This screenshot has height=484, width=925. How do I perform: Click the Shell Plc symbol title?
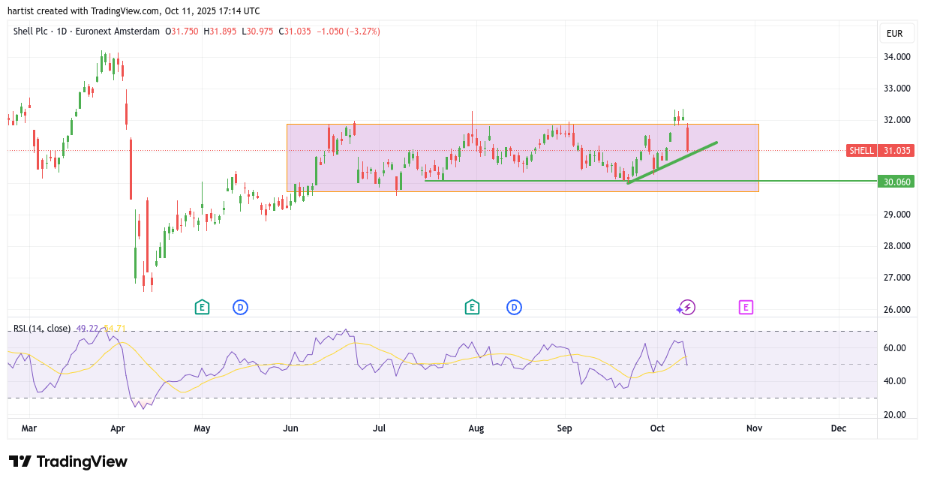coord(34,32)
